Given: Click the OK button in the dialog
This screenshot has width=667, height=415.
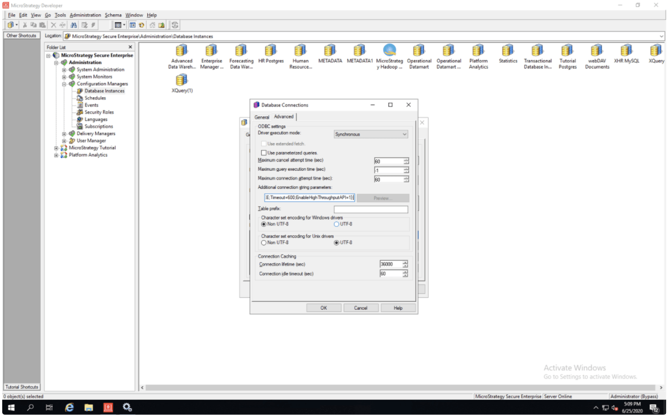Looking at the screenshot, I should click(323, 308).
